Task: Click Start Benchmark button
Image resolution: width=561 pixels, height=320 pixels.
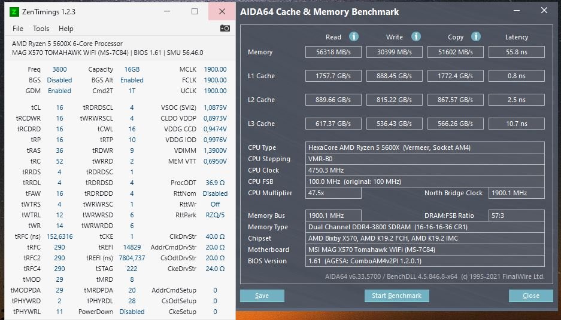Action: (396, 296)
